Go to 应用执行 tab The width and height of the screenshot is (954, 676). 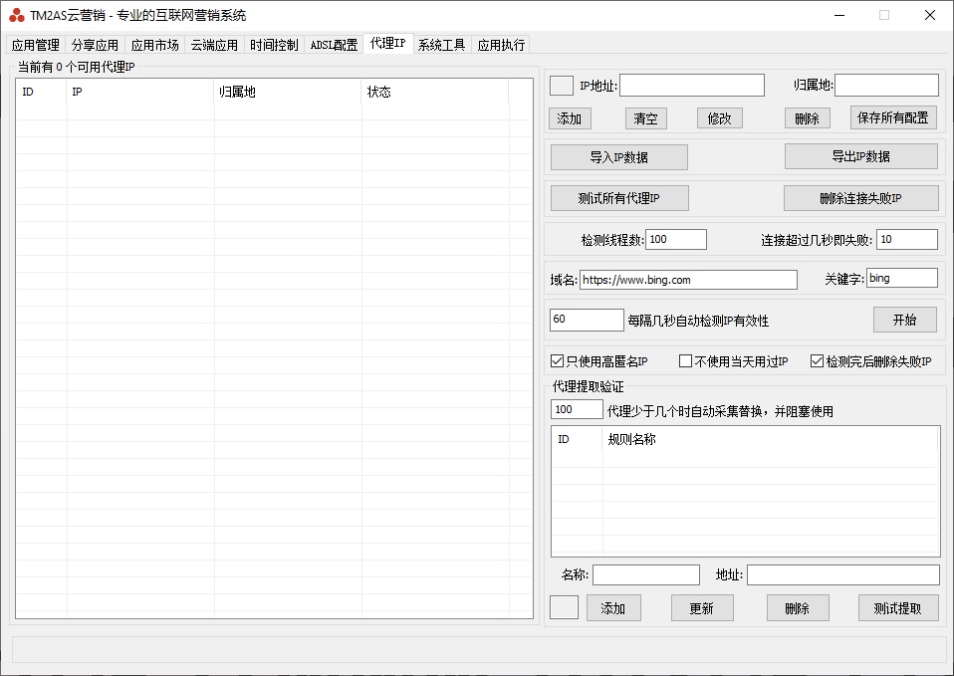pos(501,45)
